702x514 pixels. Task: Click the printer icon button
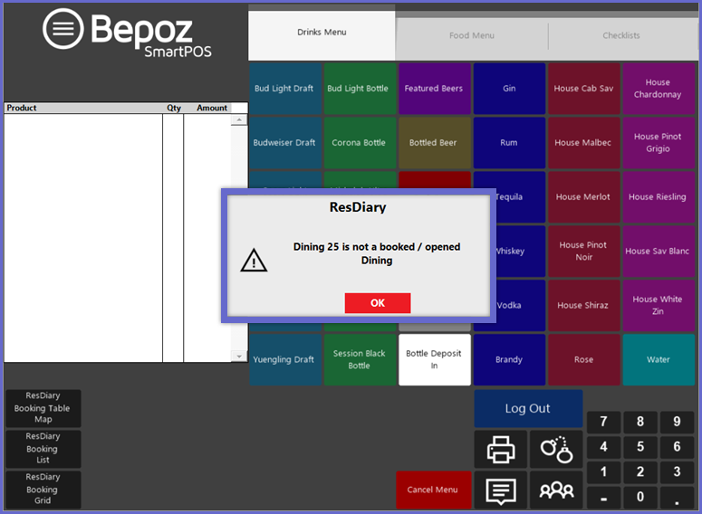501,449
